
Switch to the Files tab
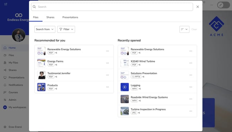point(36,17)
